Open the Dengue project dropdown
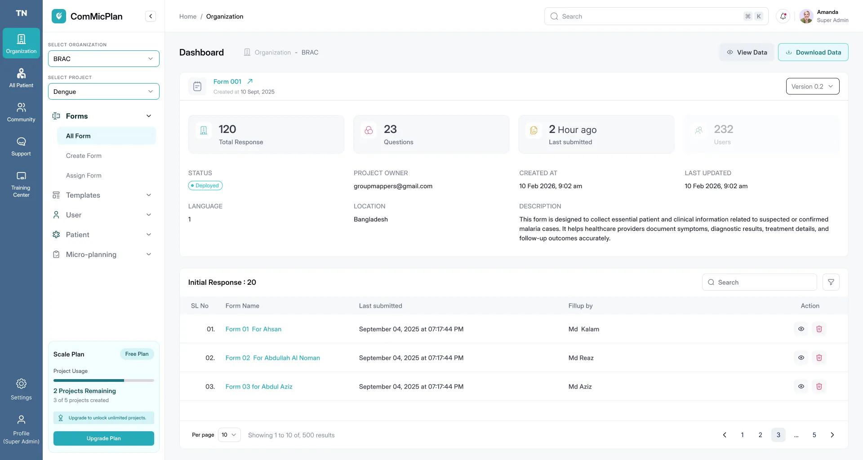The height and width of the screenshot is (460, 863). (104, 92)
